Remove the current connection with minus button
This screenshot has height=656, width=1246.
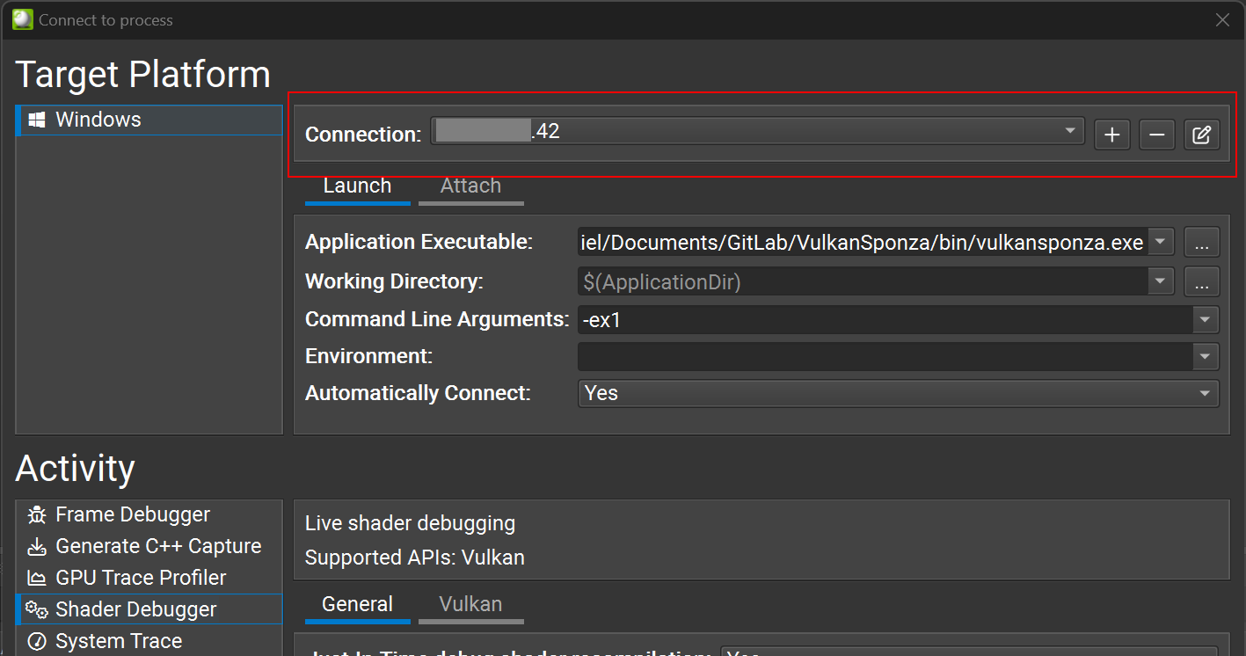point(1156,134)
